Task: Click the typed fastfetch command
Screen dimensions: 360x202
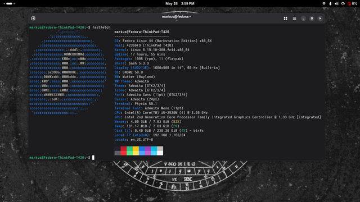Action: 101,27
